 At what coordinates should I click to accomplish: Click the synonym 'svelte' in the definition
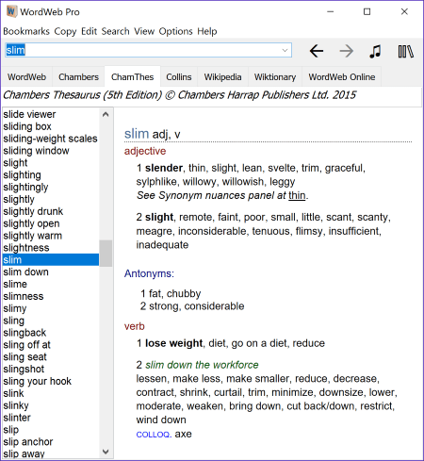click(282, 168)
